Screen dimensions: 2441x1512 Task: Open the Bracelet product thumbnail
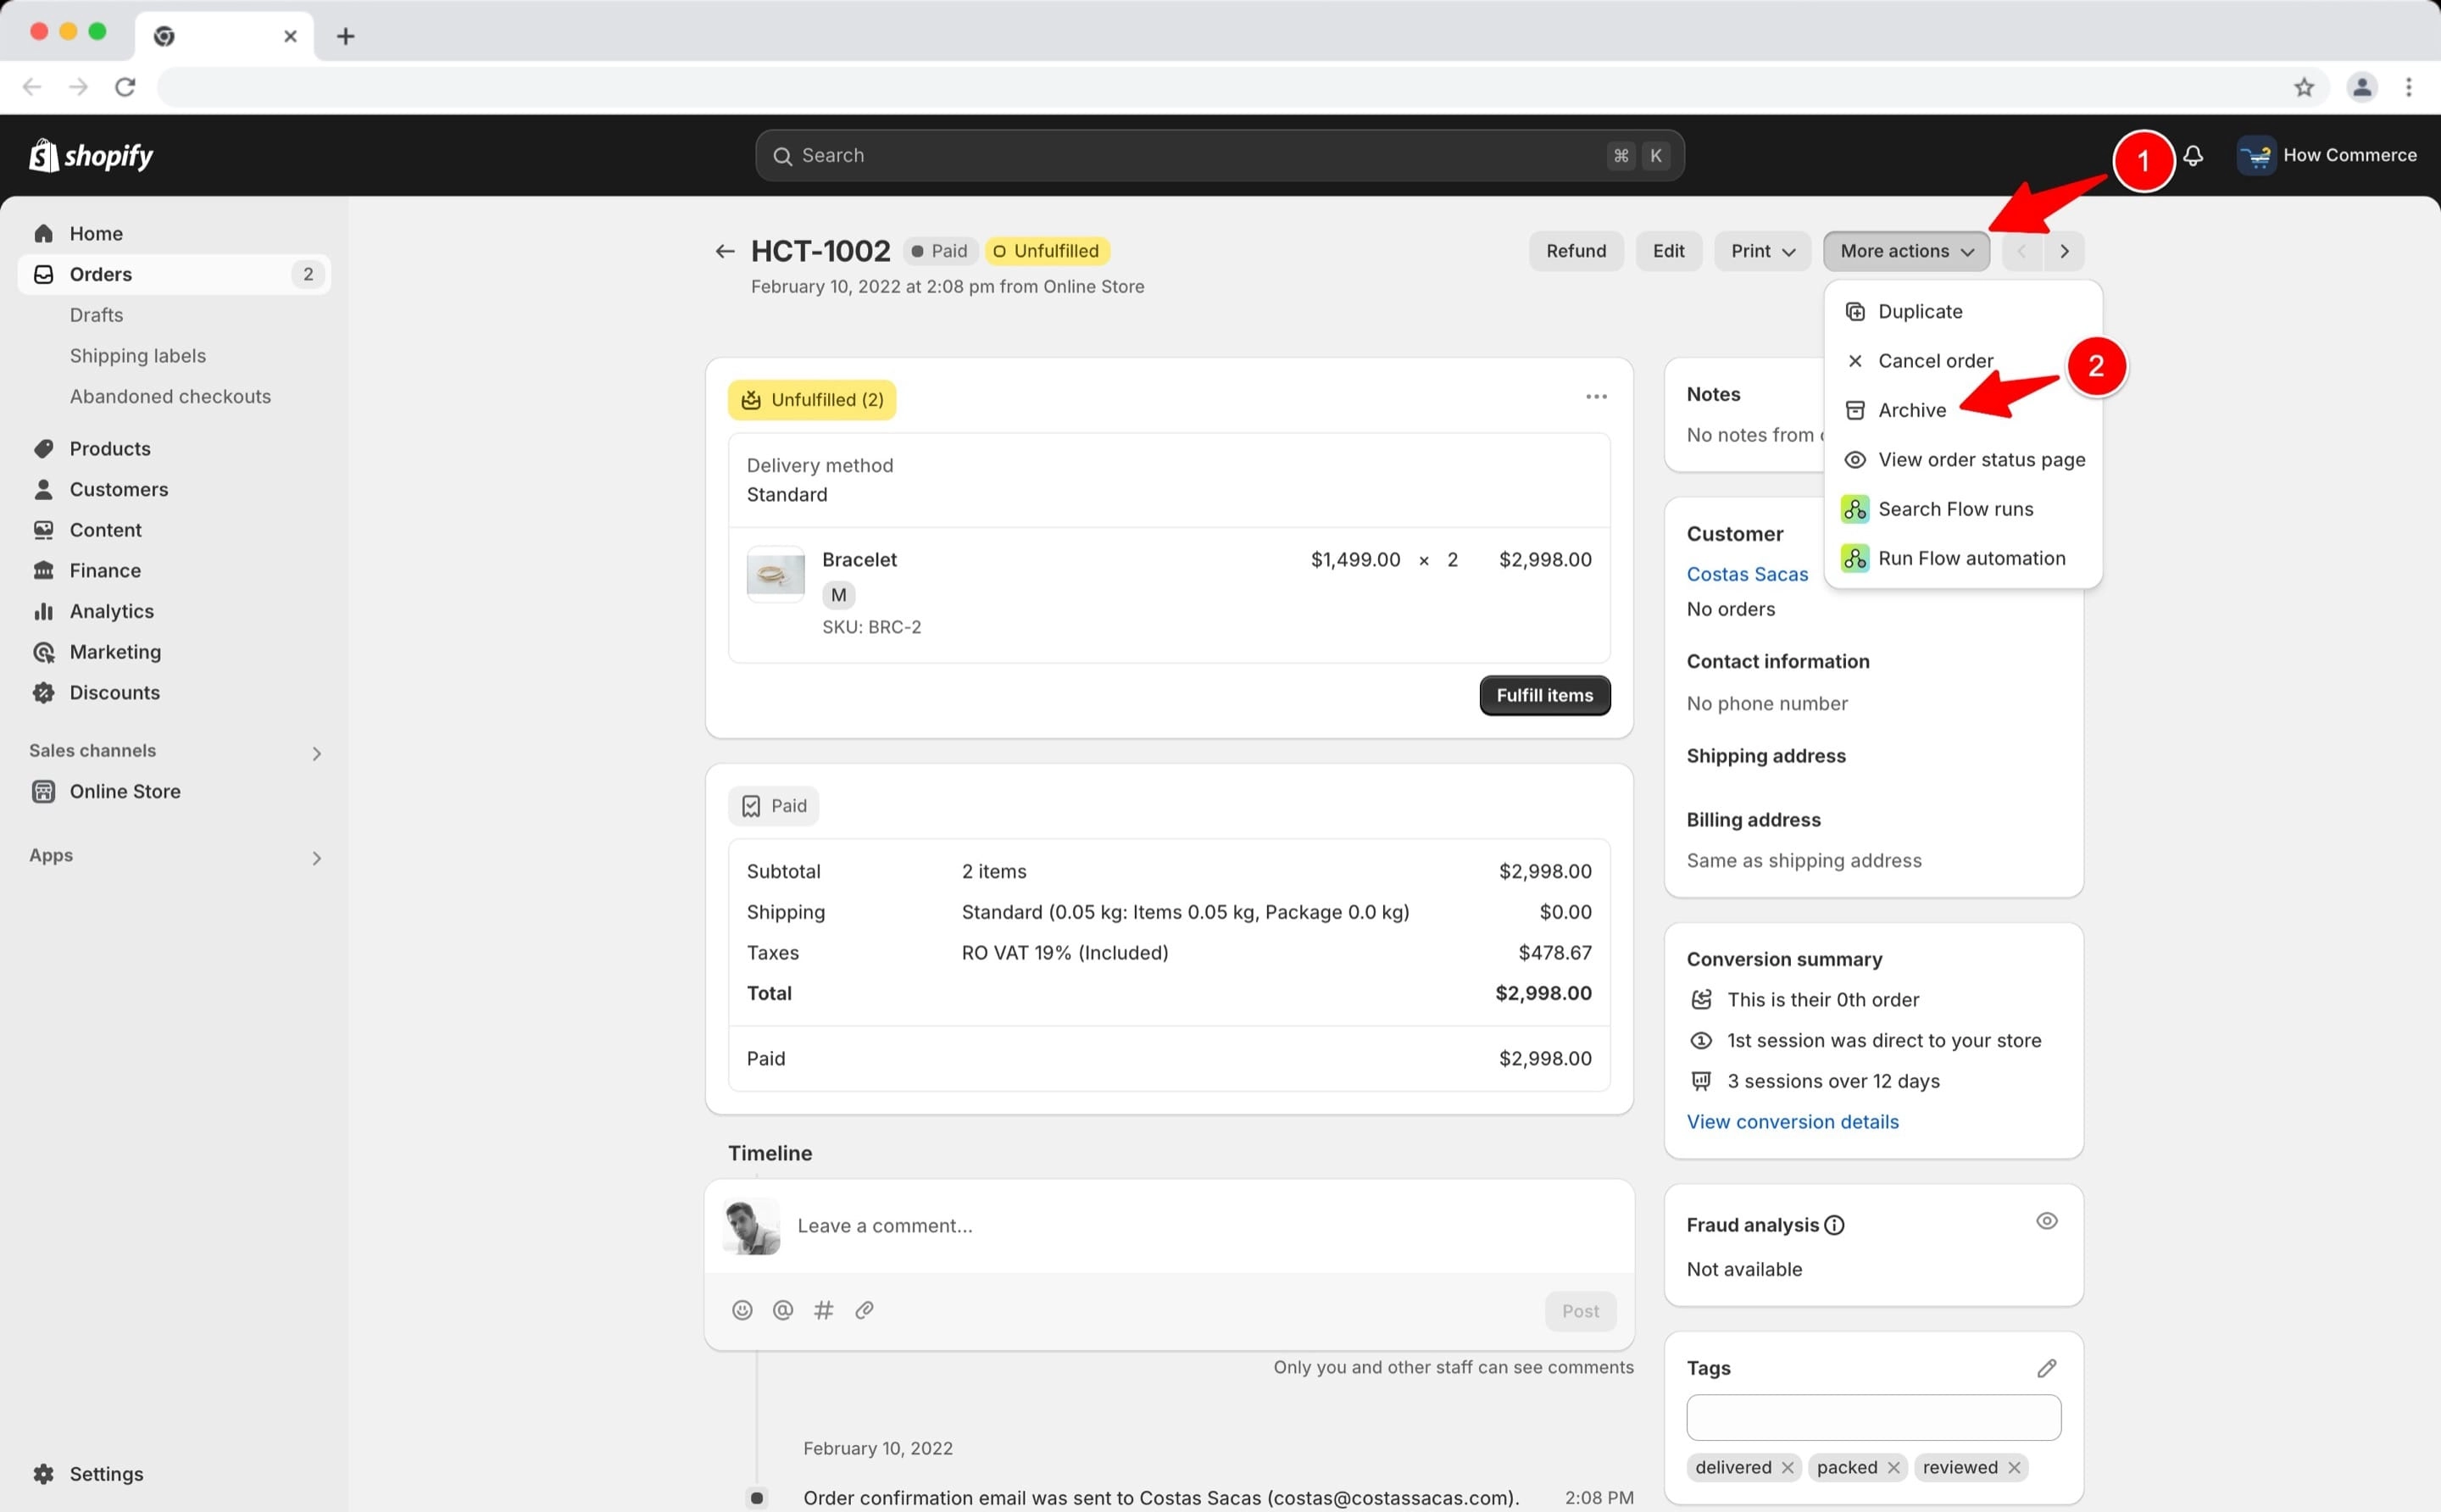(x=775, y=574)
